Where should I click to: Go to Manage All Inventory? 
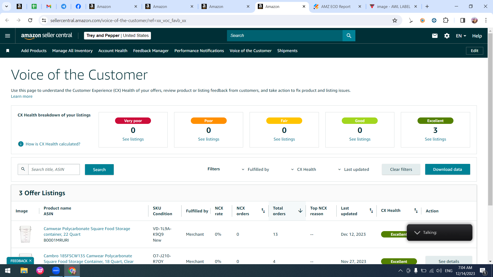click(x=72, y=51)
